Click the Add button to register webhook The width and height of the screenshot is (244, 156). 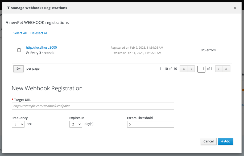coord(225,141)
